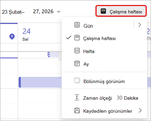Click the Kaydedilen görünümler save icon
This screenshot has width=151, height=121.
77,110
